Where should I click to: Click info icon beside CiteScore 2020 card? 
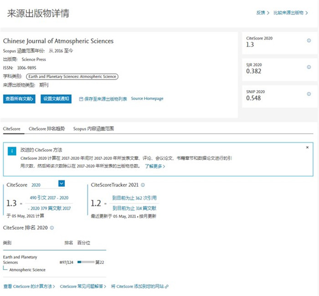click(x=309, y=41)
